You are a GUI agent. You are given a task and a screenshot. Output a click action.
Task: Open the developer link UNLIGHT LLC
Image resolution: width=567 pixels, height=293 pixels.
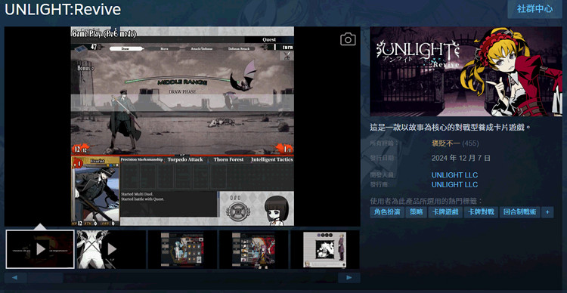point(454,175)
